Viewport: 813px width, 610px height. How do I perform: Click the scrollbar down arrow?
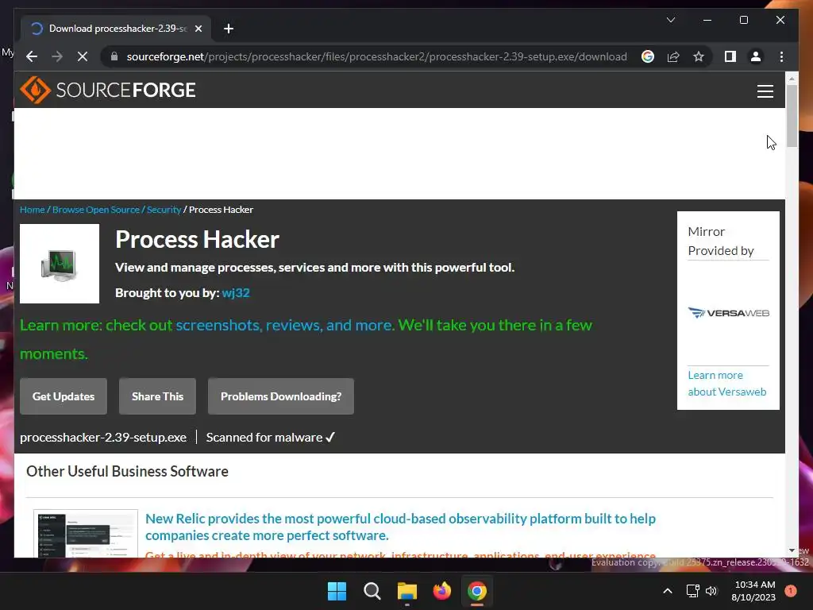point(792,550)
